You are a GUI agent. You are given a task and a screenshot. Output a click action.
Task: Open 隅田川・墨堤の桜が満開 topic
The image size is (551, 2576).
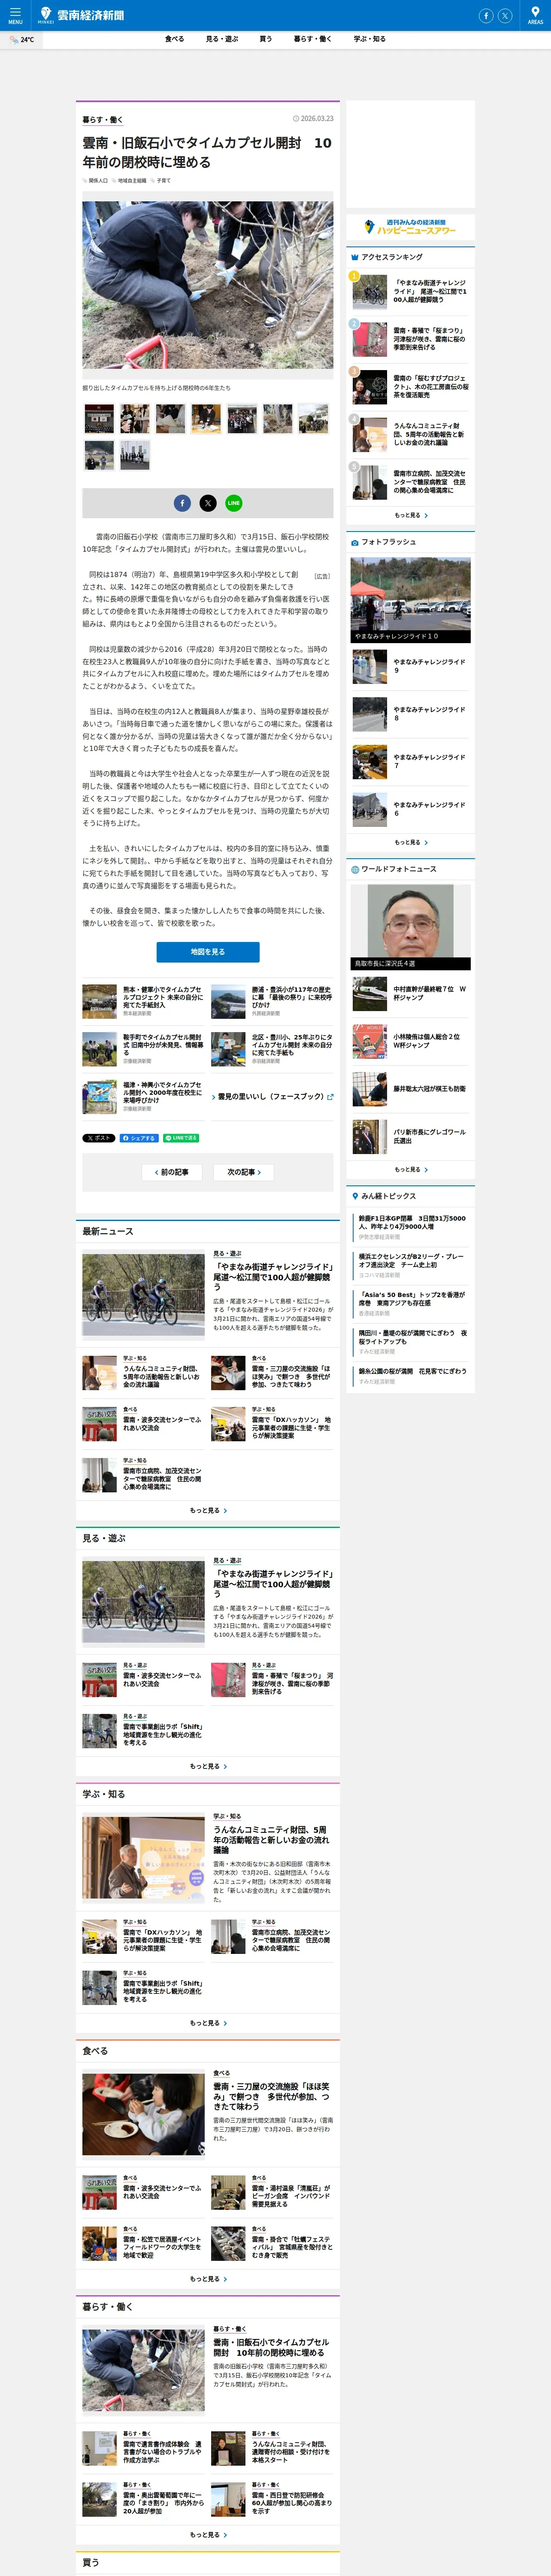(412, 1336)
